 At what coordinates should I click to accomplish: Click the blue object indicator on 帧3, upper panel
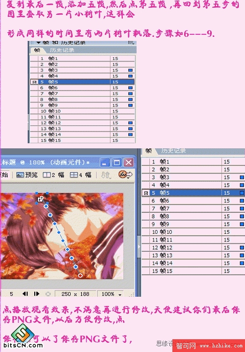click(130, 70)
